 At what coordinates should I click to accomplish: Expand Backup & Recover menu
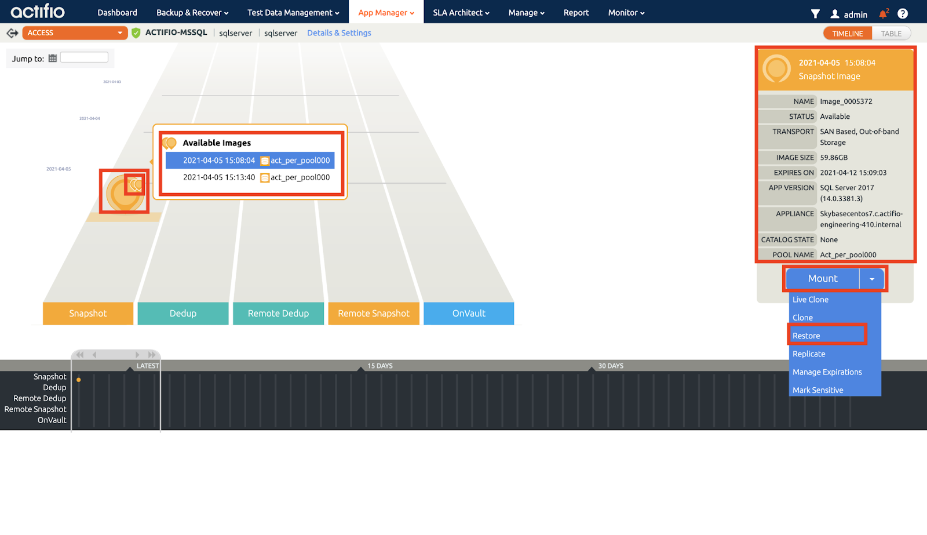coord(192,13)
